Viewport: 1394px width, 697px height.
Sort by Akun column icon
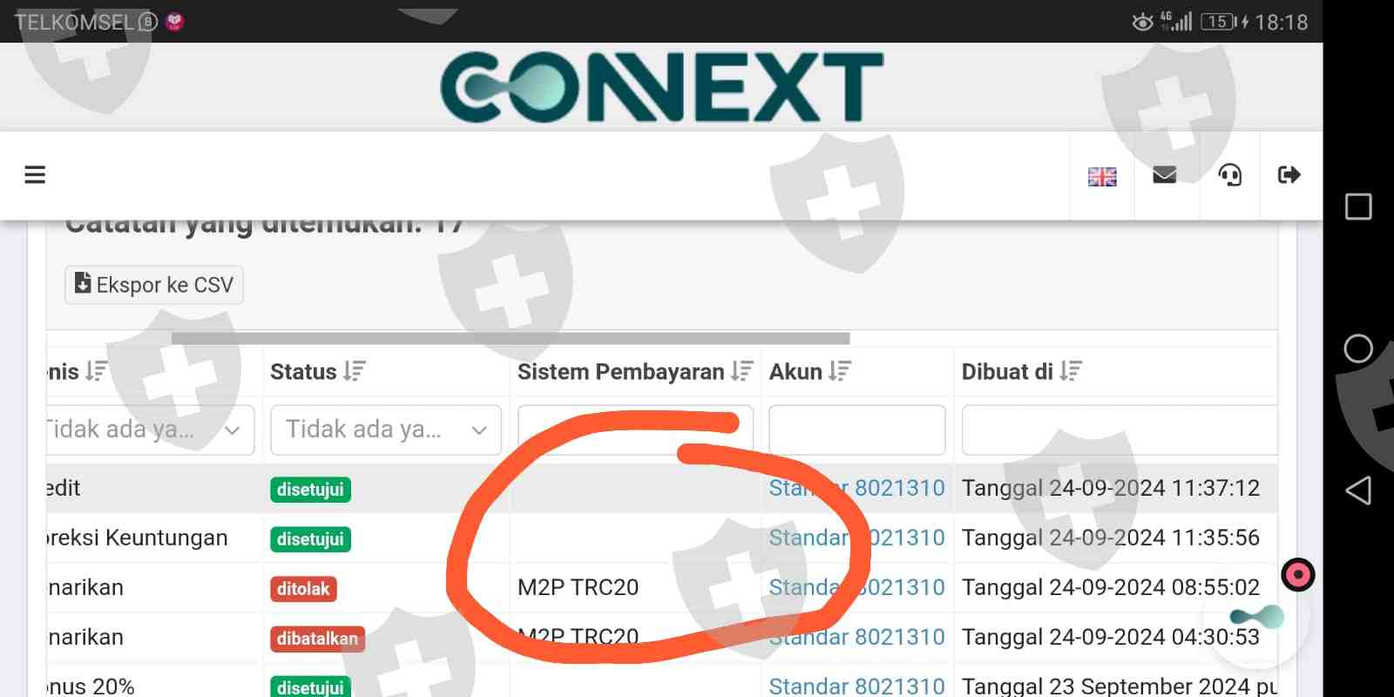[x=840, y=371]
